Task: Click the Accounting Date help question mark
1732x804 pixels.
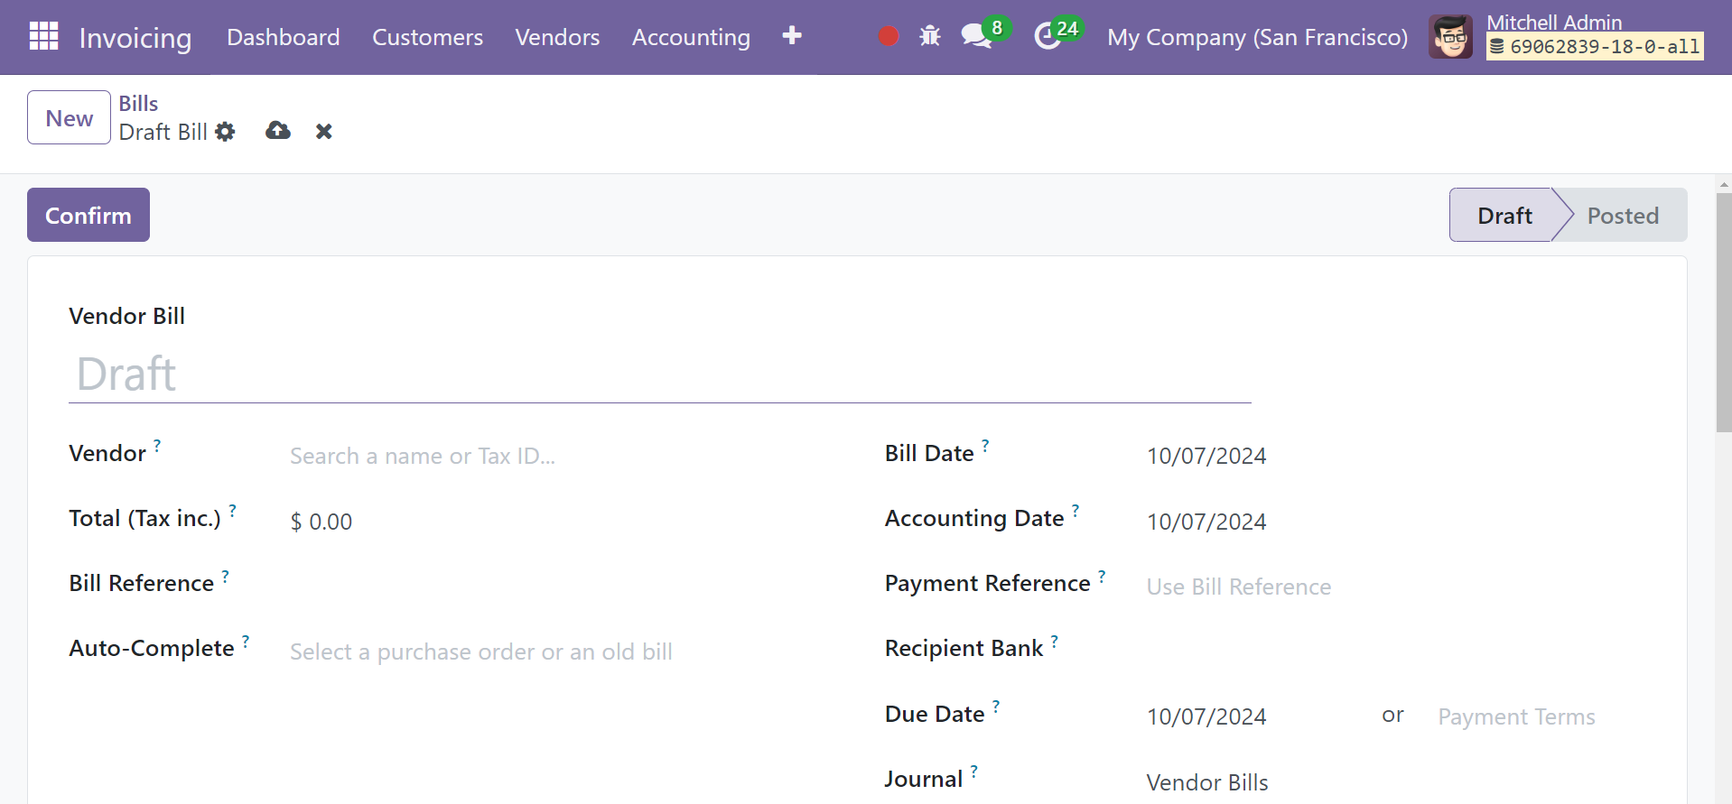Action: 1076,511
